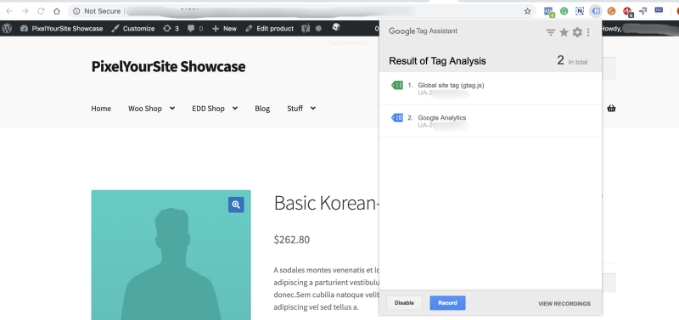Open the VIEW RECORDINGS link
Image resolution: width=679 pixels, height=320 pixels.
(x=564, y=304)
